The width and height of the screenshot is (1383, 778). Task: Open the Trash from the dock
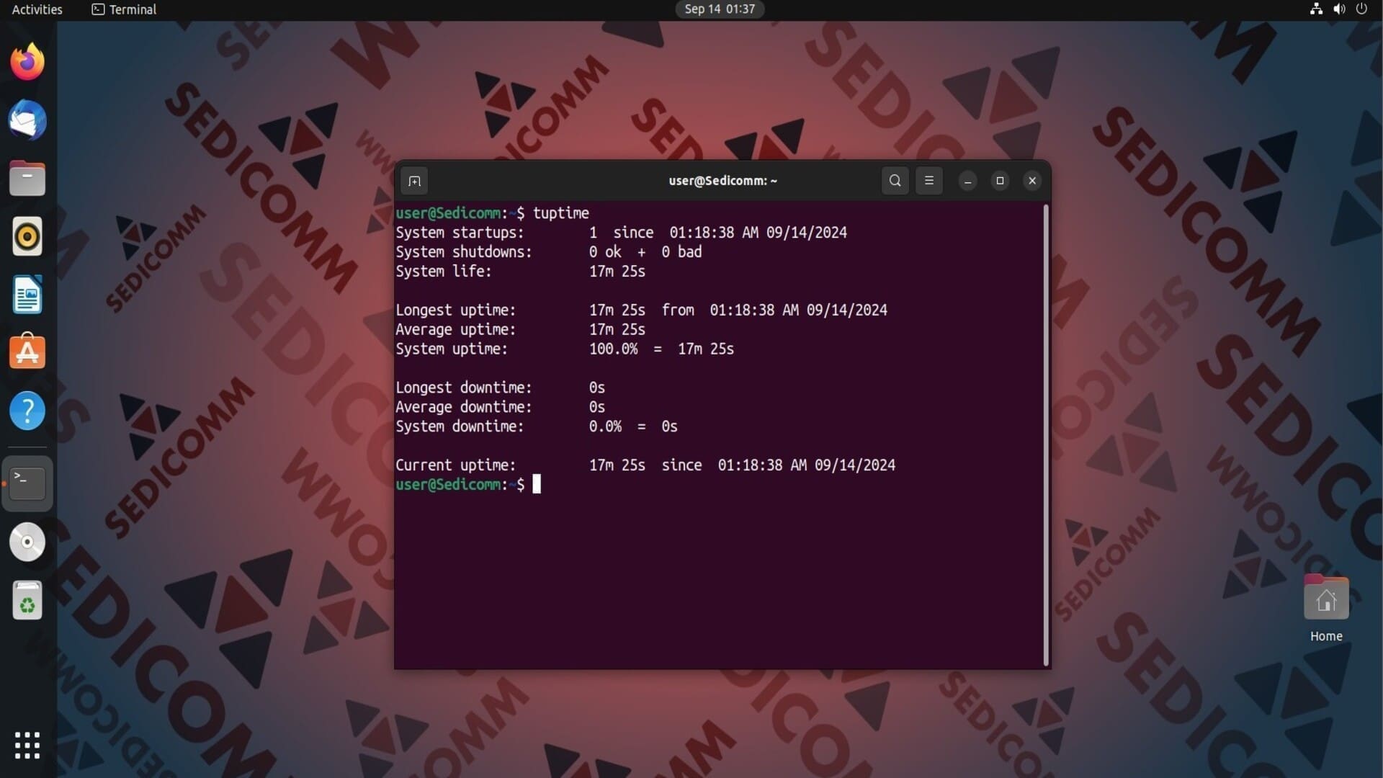pos(27,600)
